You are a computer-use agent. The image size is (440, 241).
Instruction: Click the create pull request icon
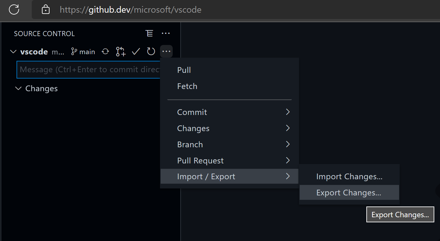coord(121,52)
